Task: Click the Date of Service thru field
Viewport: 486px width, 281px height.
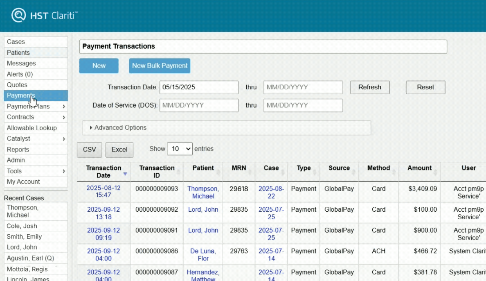Action: pyautogui.click(x=303, y=105)
